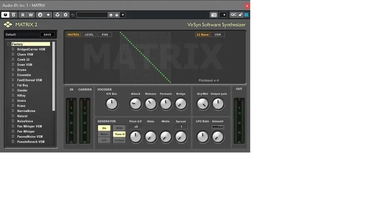Toggle the lock icon beside QC

240,15
